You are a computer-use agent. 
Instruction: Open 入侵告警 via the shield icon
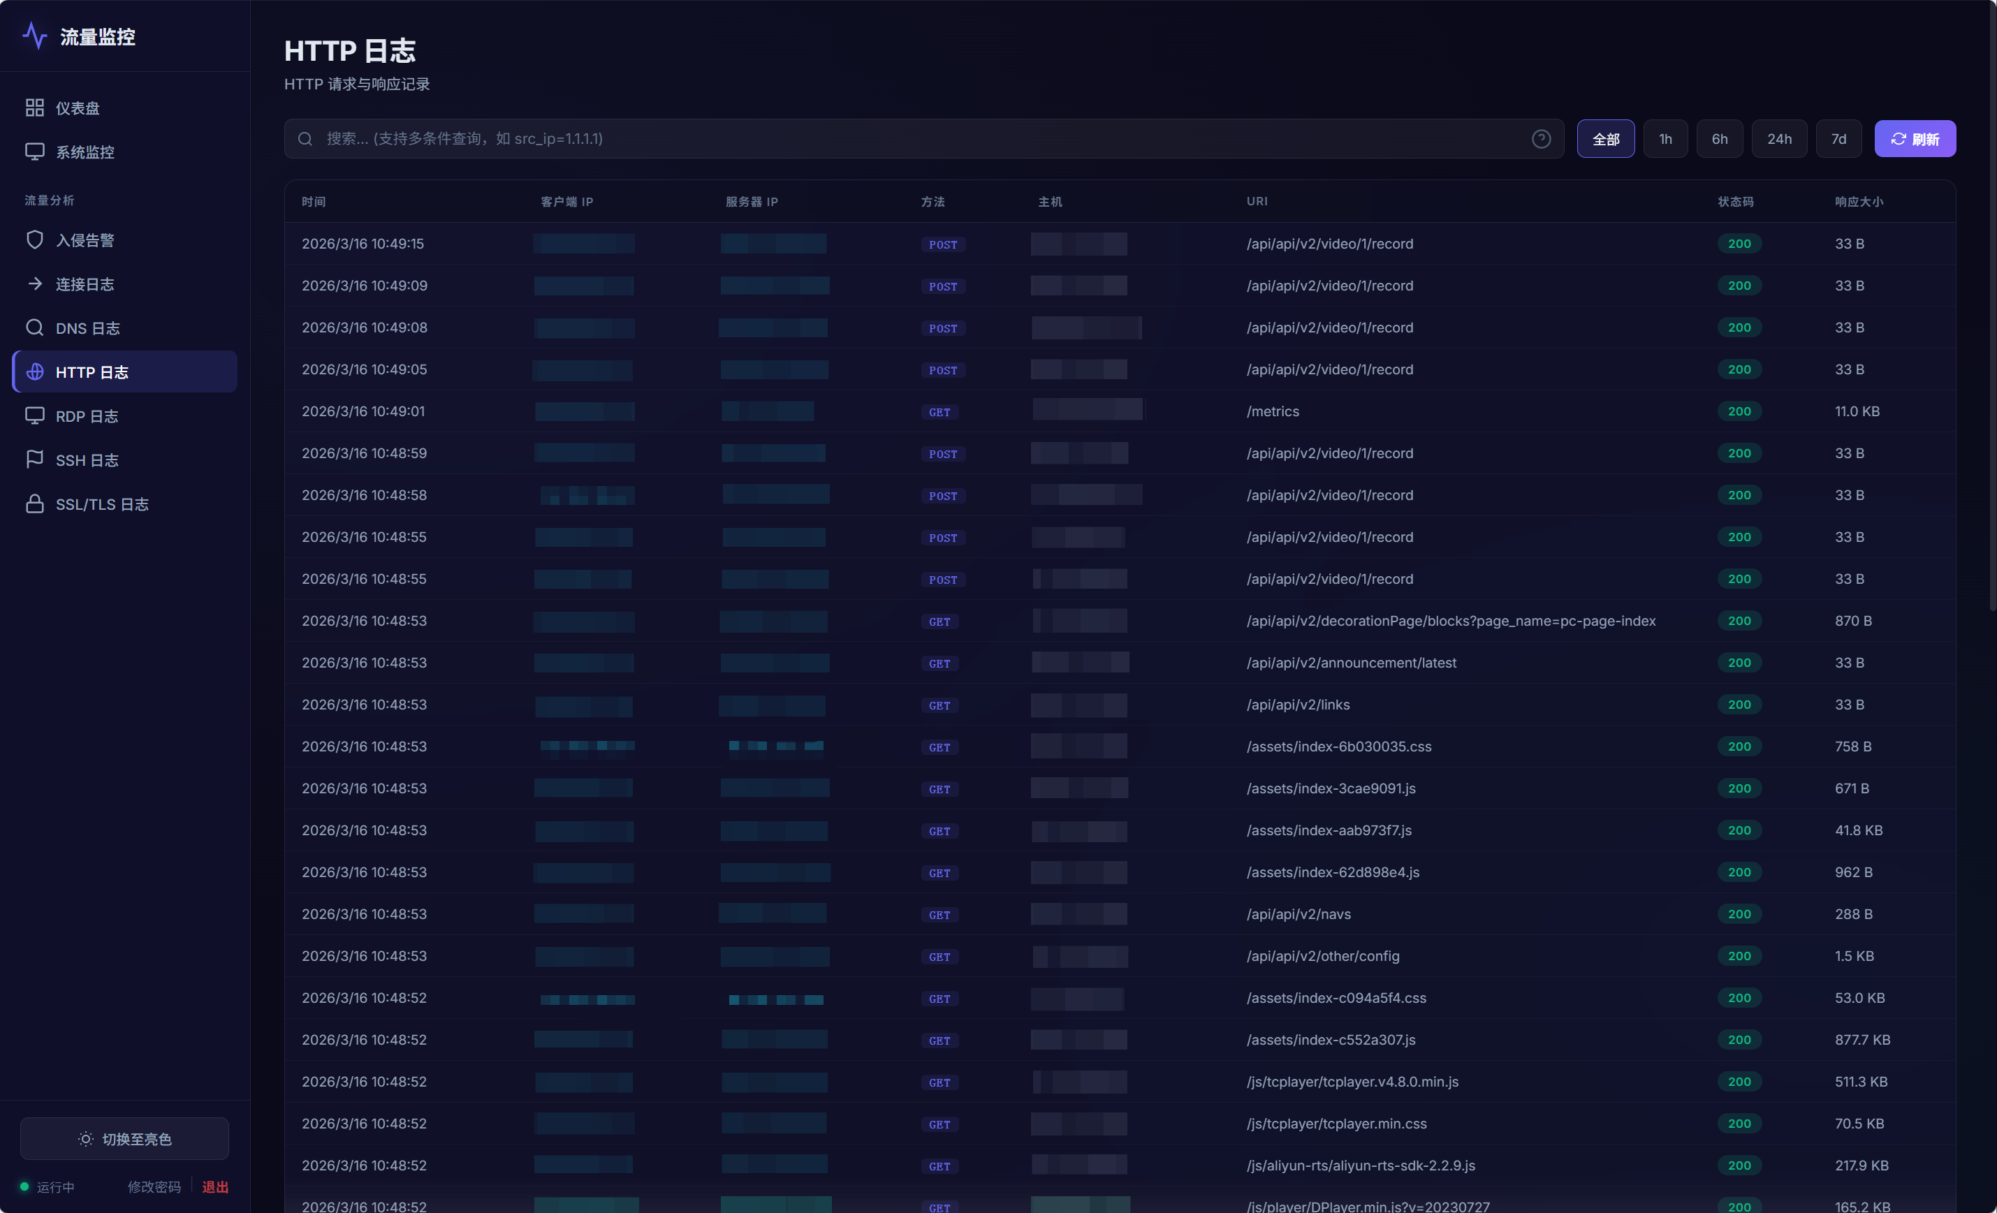point(35,240)
